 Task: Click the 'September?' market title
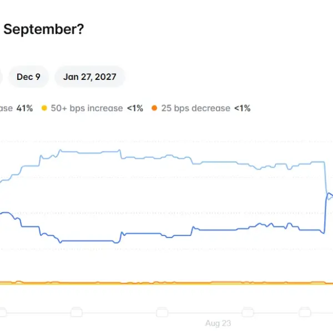coord(44,29)
